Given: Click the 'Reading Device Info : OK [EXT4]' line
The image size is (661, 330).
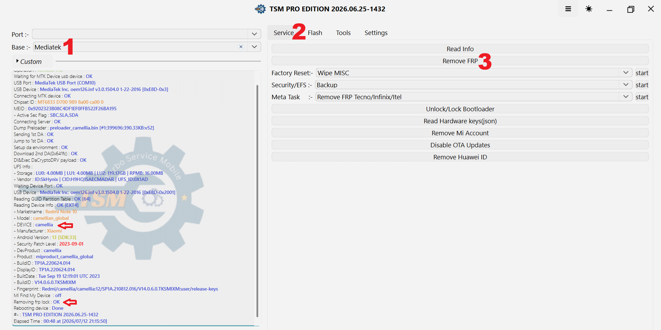Looking at the screenshot, I should coord(46,205).
